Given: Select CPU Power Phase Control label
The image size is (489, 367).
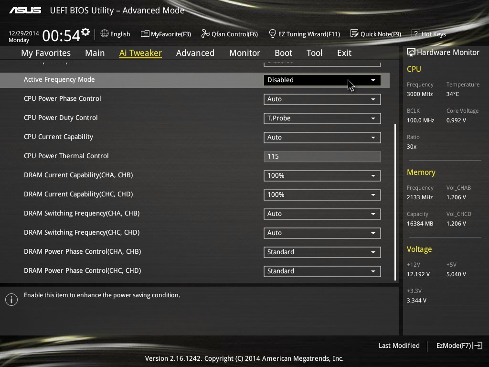Looking at the screenshot, I should [63, 98].
